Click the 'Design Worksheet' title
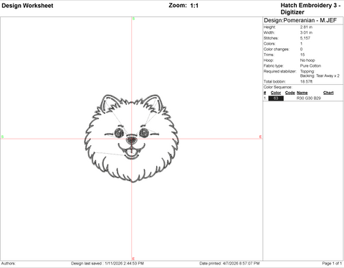The width and height of the screenshot is (344, 268). [x=27, y=6]
